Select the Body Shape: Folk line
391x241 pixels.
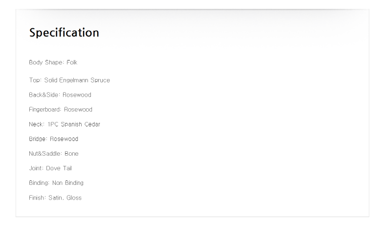coord(53,62)
